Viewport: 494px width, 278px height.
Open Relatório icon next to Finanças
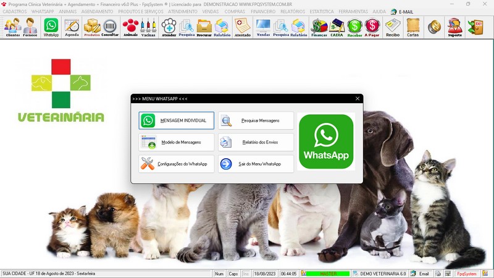click(x=299, y=27)
